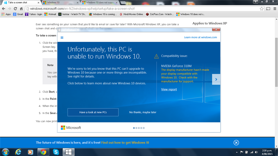This screenshot has width=278, height=156.
Task: Open Windows Media Player from taskbar
Action: [30, 152]
